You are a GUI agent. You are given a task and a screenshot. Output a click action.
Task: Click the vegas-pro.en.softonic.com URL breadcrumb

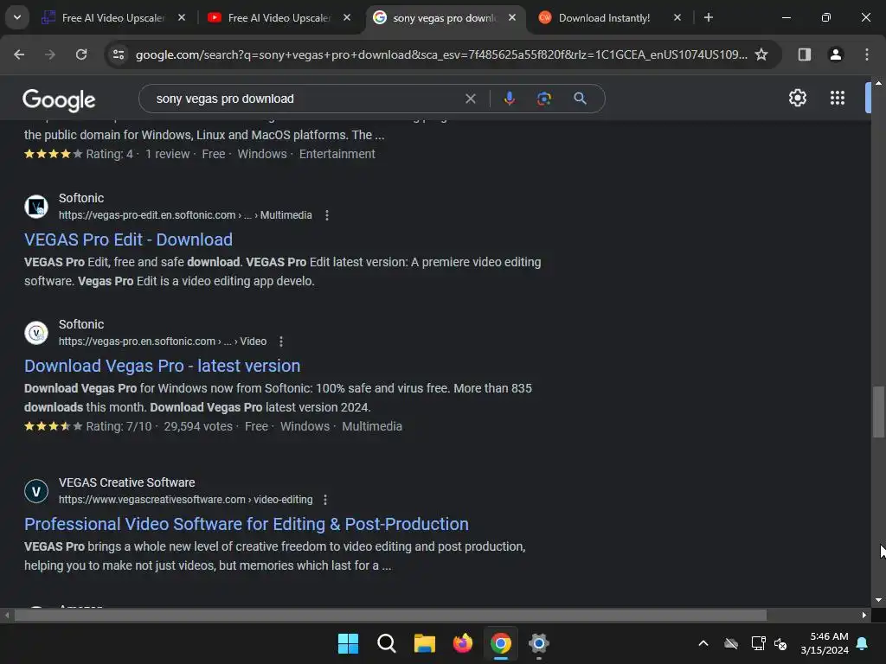point(162,342)
